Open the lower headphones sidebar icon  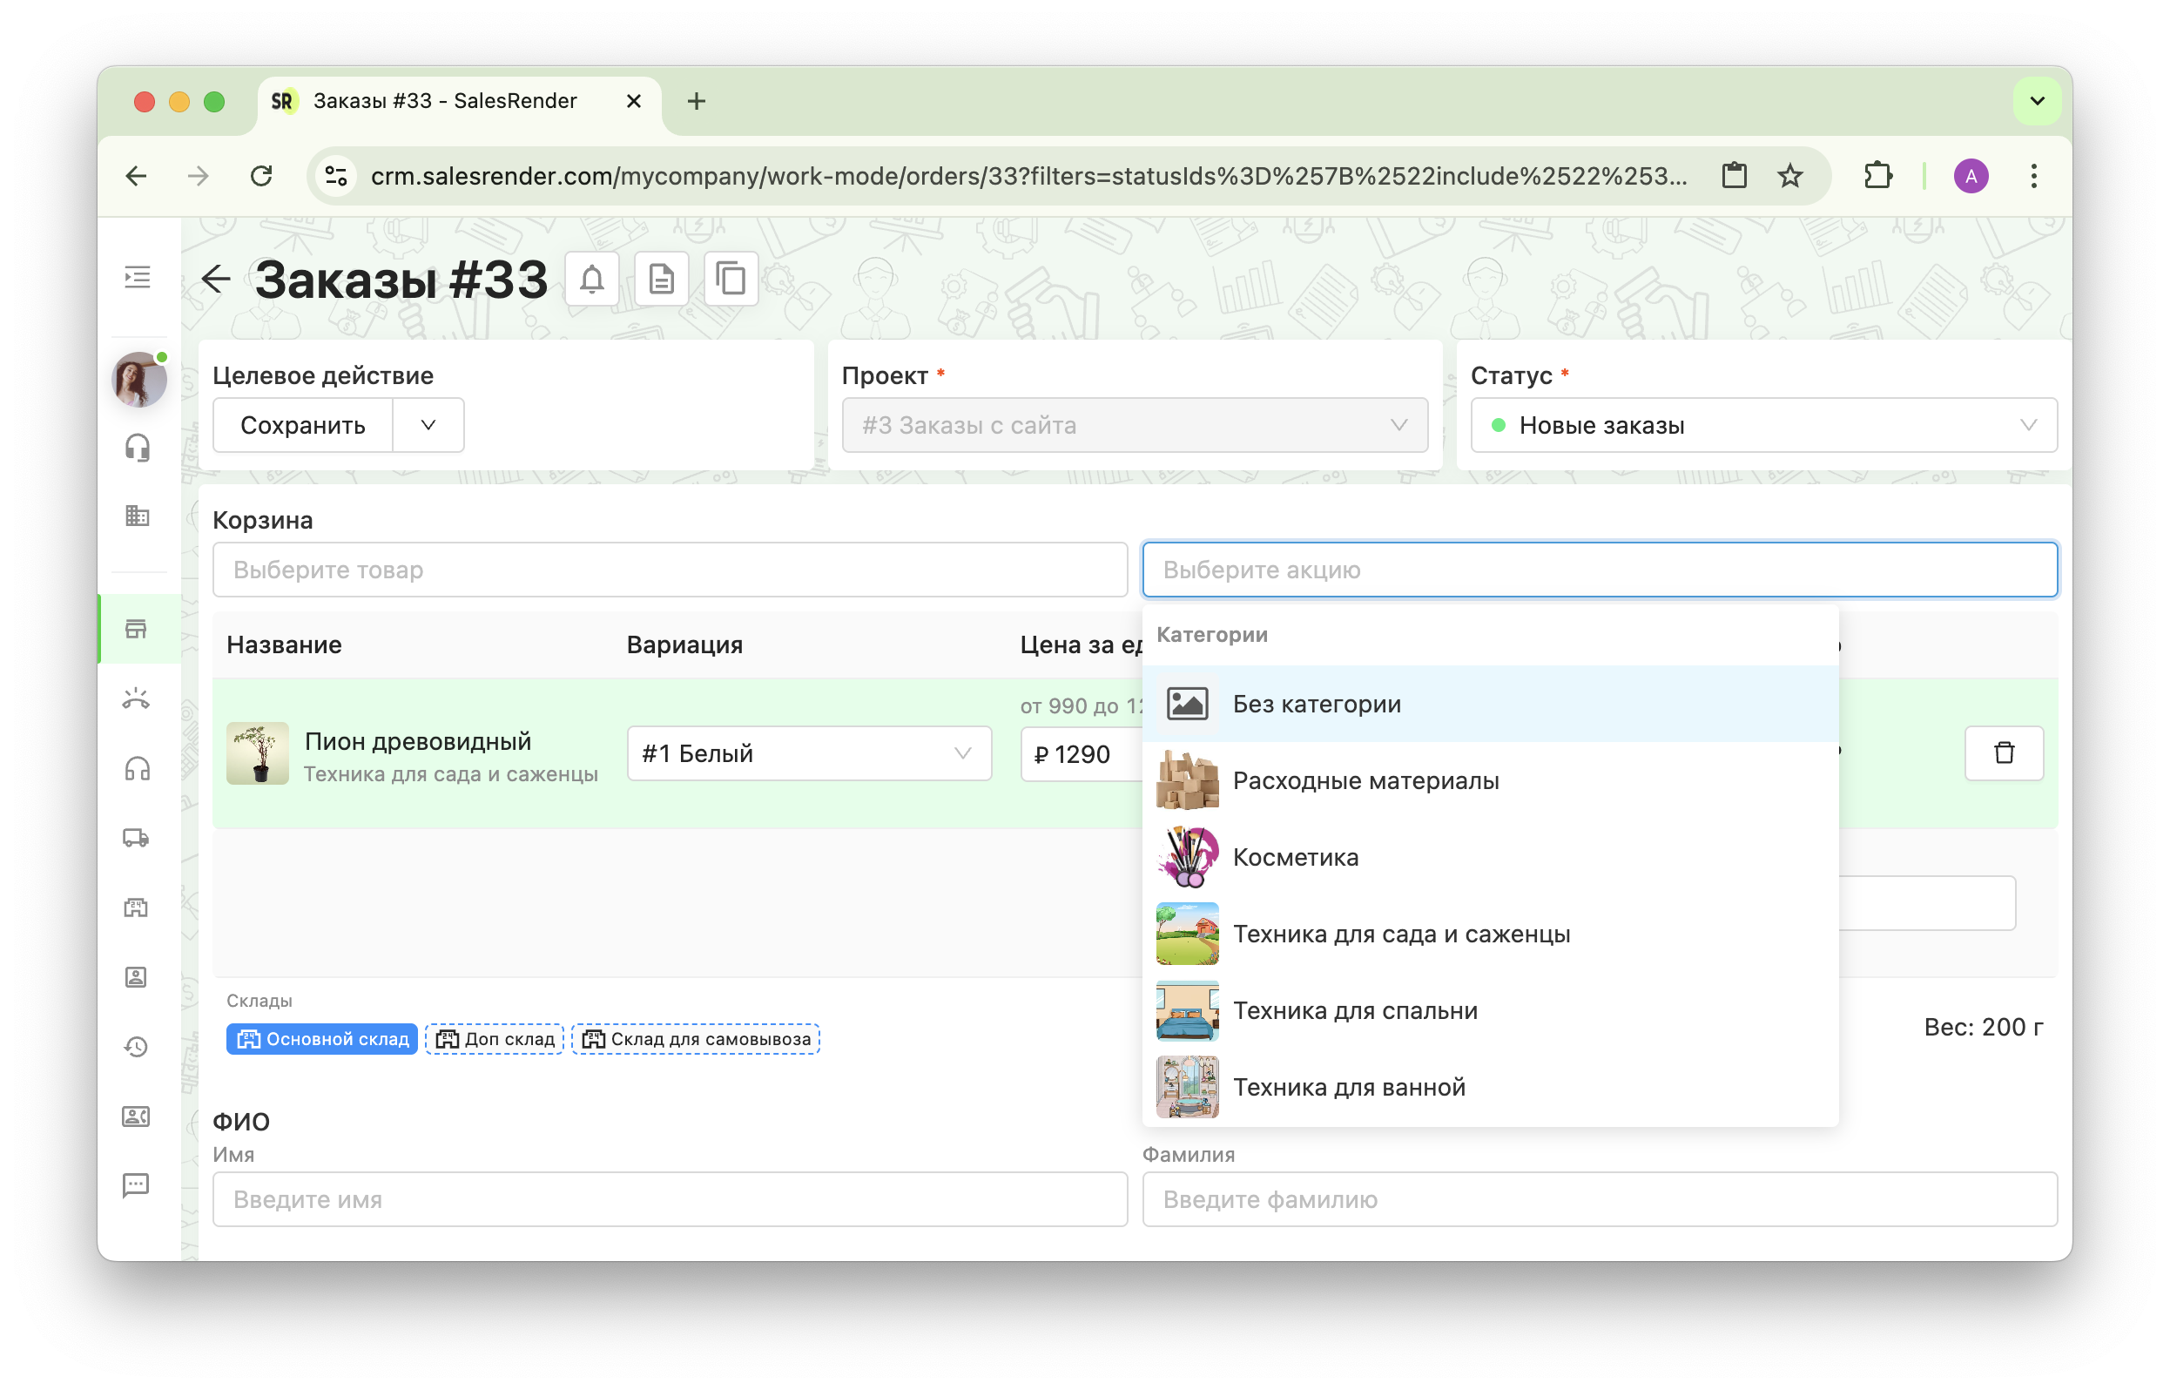(x=137, y=769)
